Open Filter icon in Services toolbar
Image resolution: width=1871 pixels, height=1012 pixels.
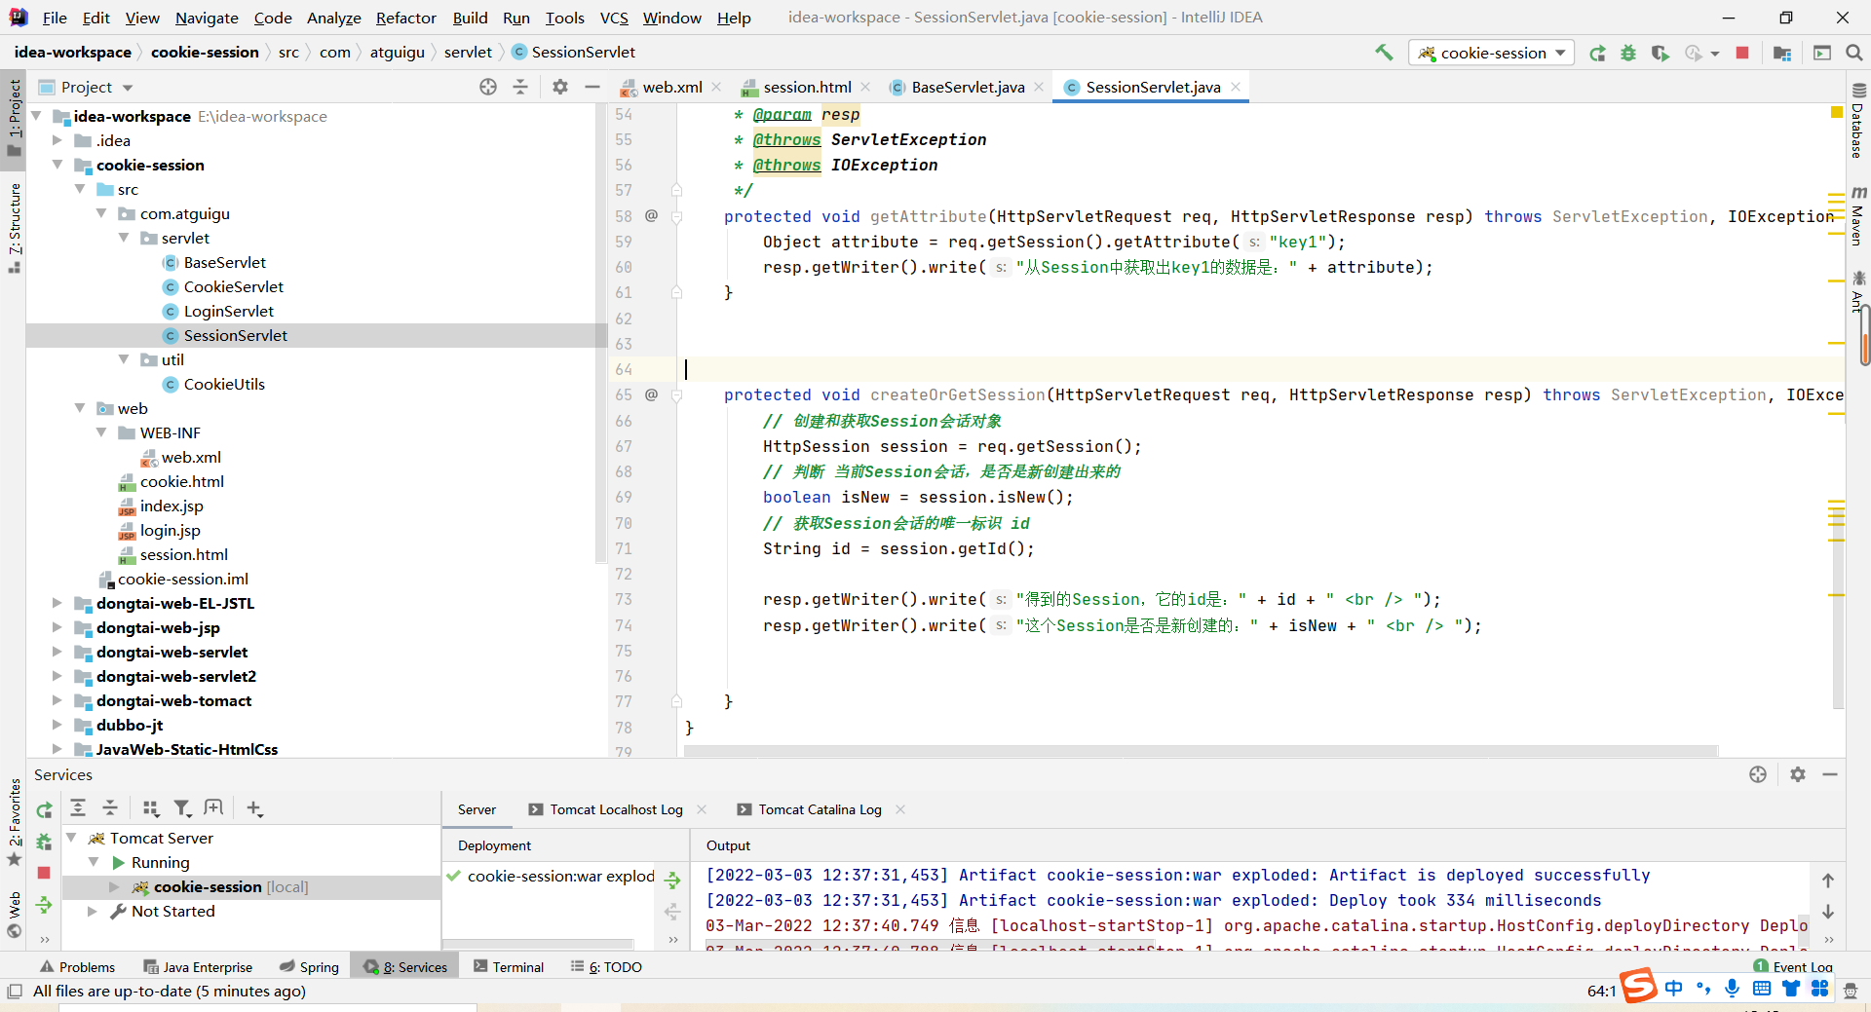pyautogui.click(x=182, y=807)
